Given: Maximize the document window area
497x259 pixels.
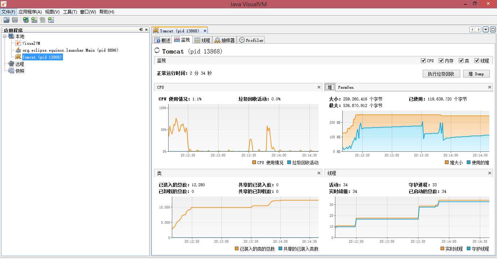Looking at the screenshot, I should point(493,29).
